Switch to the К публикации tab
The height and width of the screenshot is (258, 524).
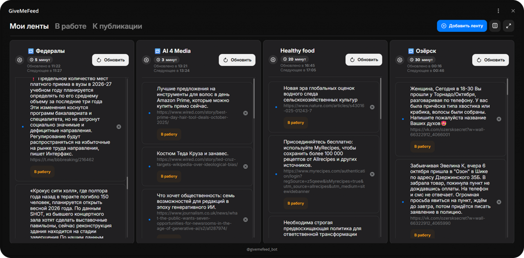(117, 26)
